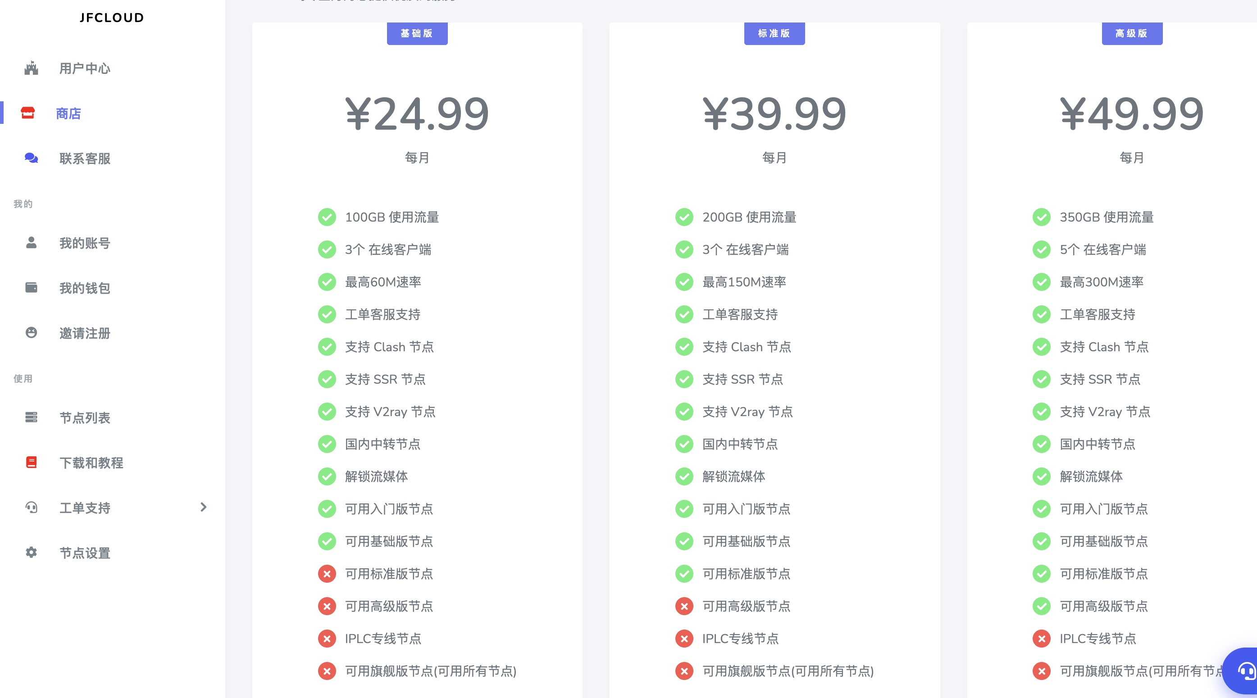1257x698 pixels.
Task: Click the smiley icon for 邀请注册
Action: click(31, 333)
